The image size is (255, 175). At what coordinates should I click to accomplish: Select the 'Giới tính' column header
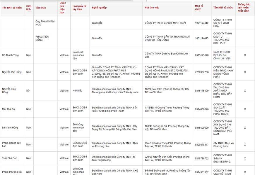pyautogui.click(x=29, y=8)
